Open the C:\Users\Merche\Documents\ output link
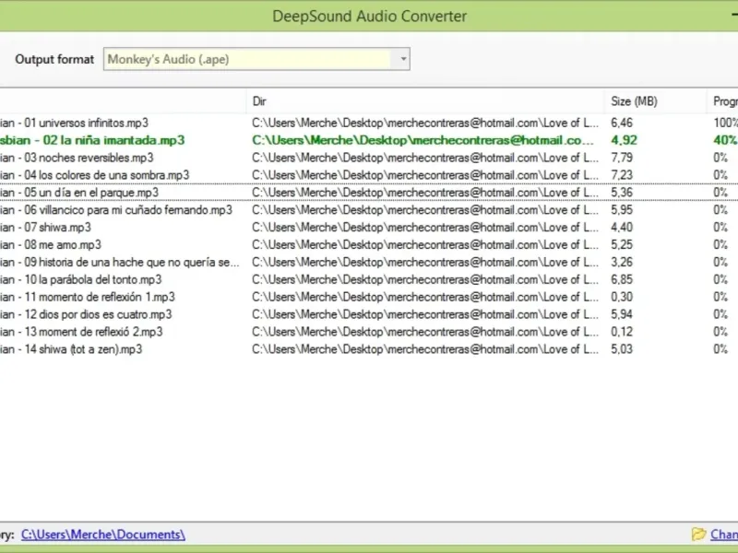This screenshot has height=553, width=738. pos(103,535)
